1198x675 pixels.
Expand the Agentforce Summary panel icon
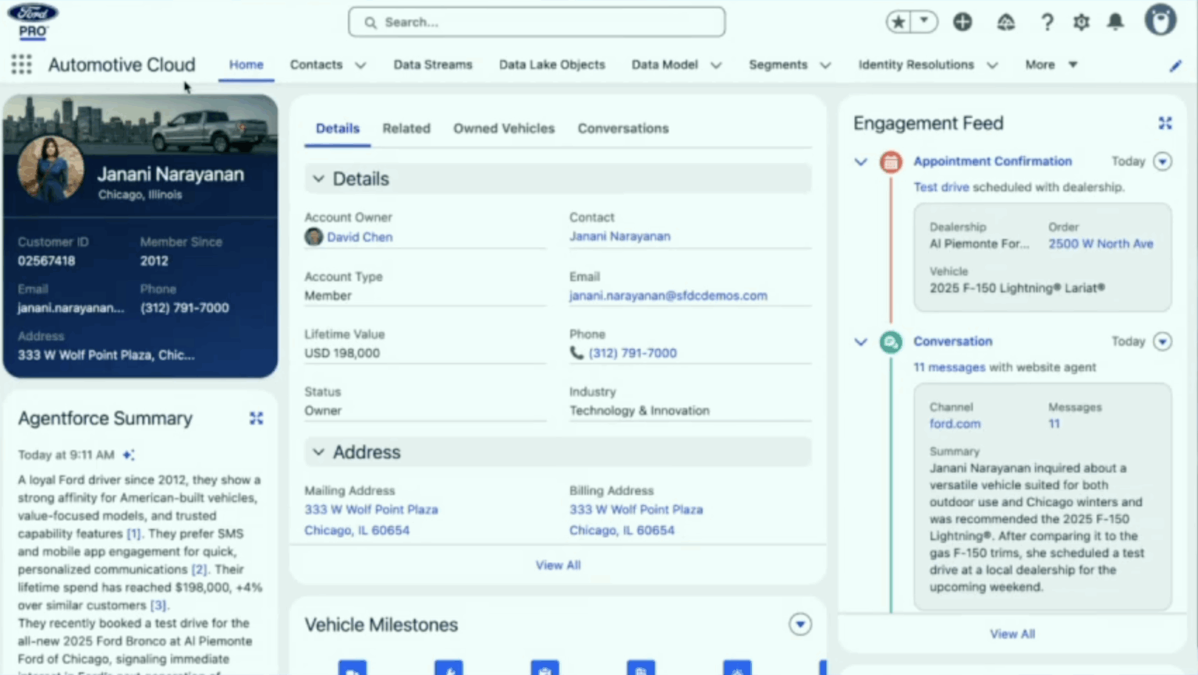[x=256, y=419]
